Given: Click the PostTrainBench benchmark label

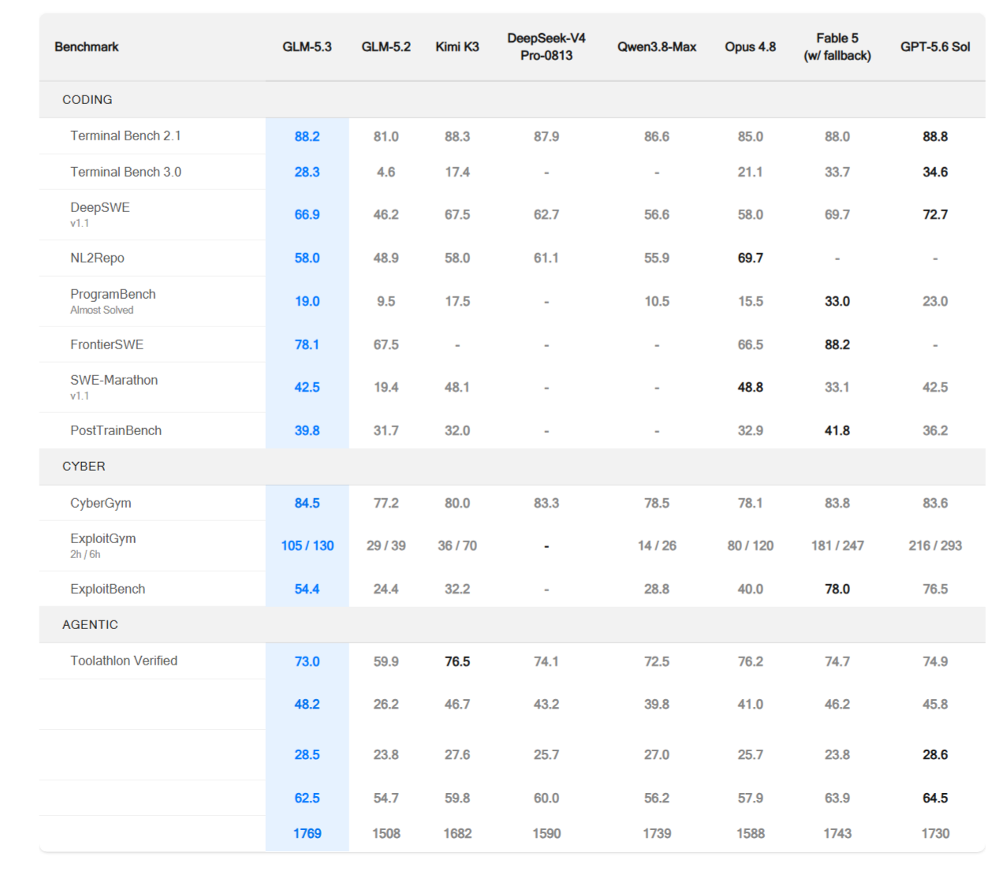Looking at the screenshot, I should [116, 430].
